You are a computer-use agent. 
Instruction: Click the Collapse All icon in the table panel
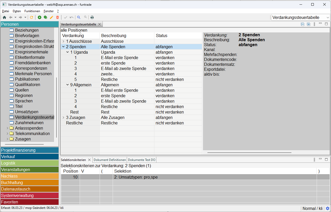click(x=302, y=24)
